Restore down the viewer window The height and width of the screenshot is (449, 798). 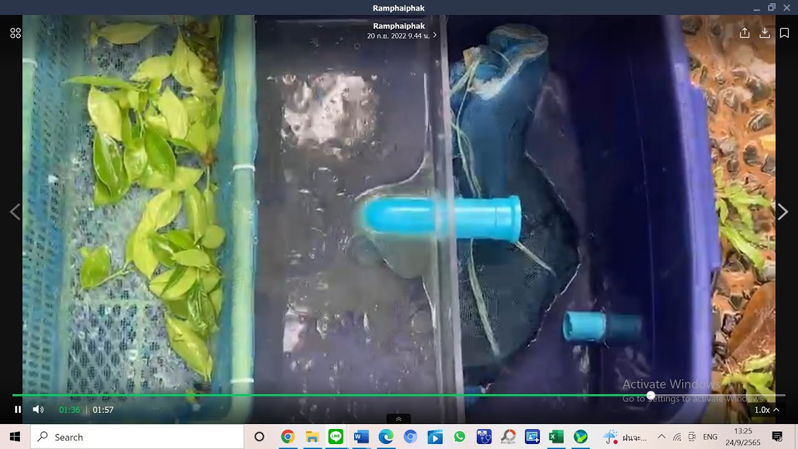tap(772, 7)
